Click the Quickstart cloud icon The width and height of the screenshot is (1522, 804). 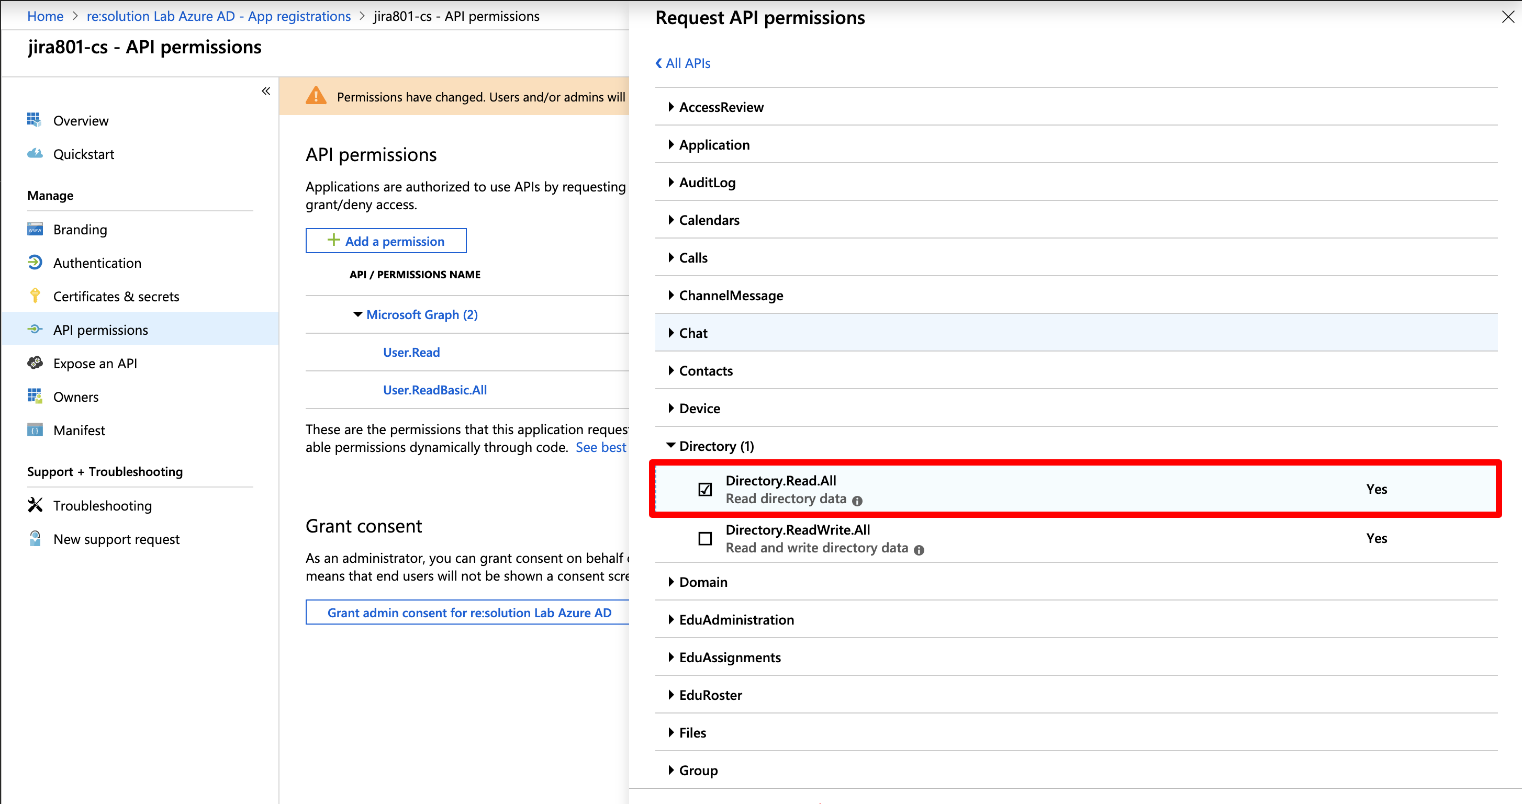(35, 153)
